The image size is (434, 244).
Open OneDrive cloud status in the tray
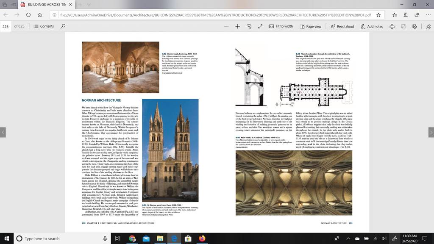357,238
